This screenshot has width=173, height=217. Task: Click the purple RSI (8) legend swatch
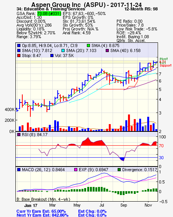19,135
